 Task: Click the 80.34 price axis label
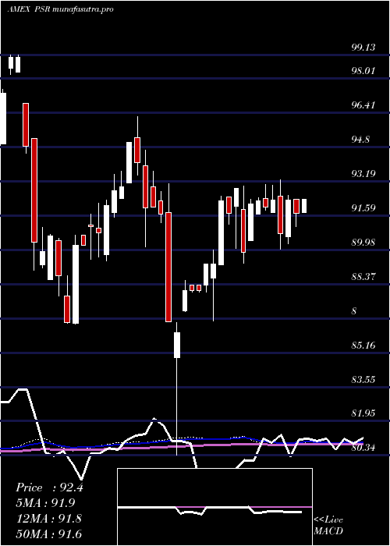(363, 448)
